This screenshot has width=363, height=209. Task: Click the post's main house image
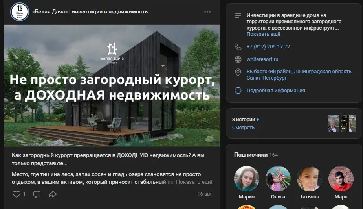pyautogui.click(x=112, y=85)
